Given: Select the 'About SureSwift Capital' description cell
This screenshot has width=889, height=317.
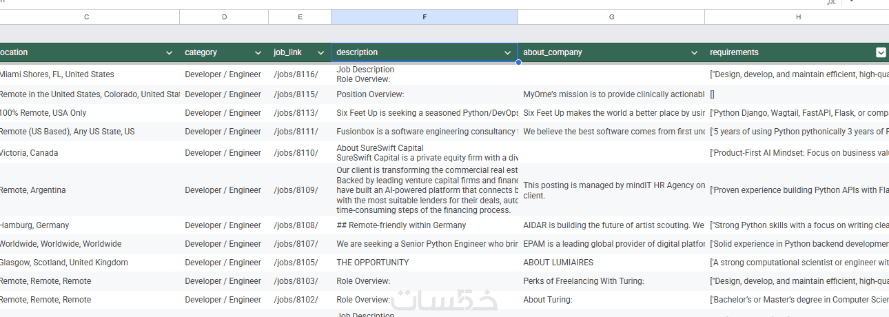Looking at the screenshot, I should [425, 153].
